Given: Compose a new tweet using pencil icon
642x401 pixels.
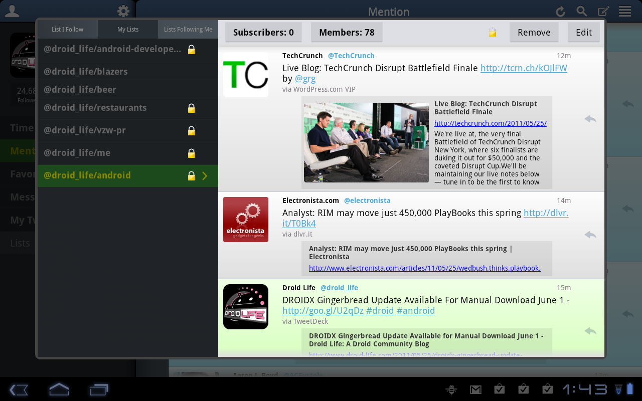Looking at the screenshot, I should tap(603, 12).
